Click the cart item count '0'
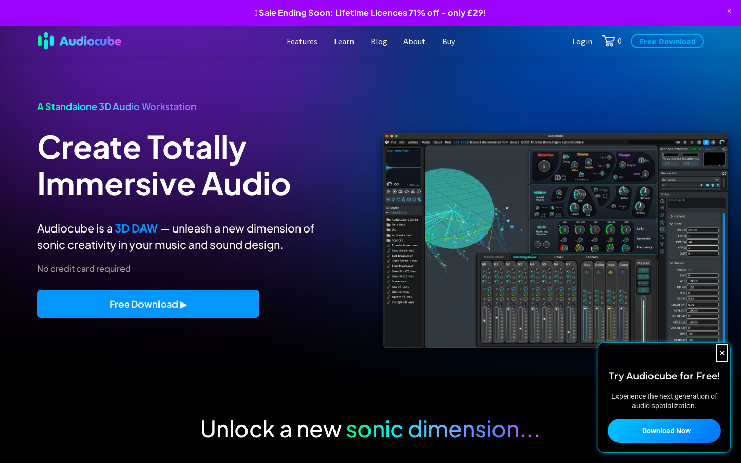 620,41
